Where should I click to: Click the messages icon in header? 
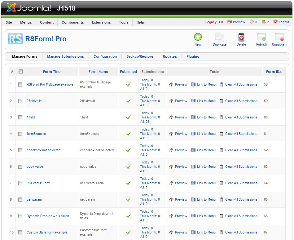tap(252, 22)
